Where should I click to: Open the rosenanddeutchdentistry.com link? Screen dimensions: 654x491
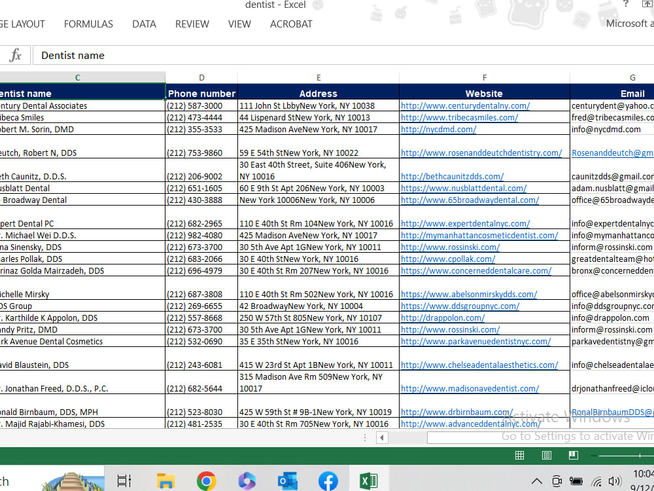tap(481, 153)
